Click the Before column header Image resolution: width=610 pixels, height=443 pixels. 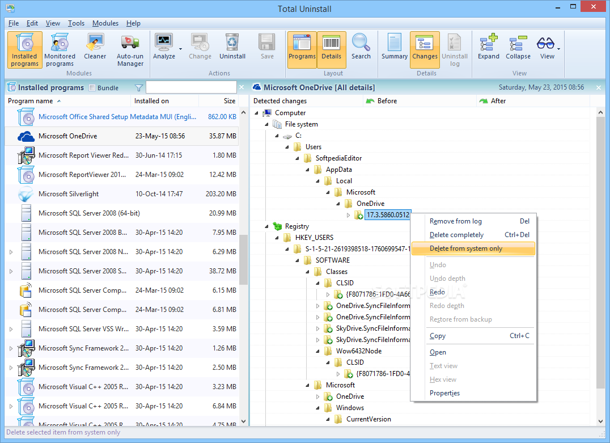(420, 101)
